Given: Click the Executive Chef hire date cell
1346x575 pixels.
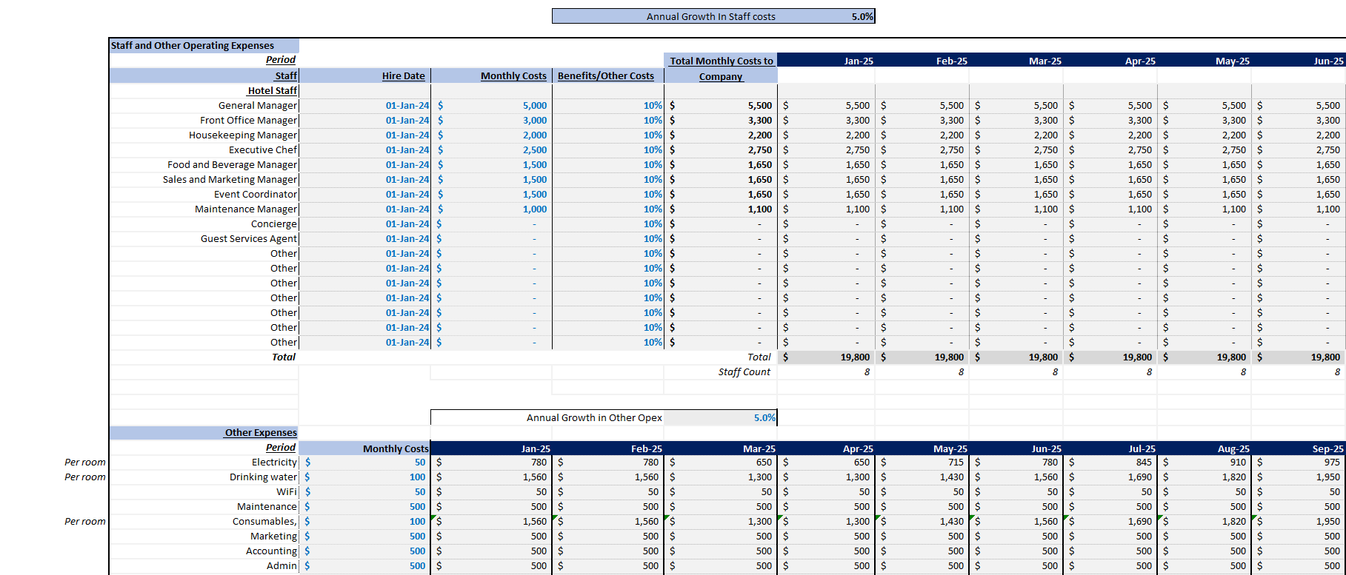Looking at the screenshot, I should (x=407, y=150).
